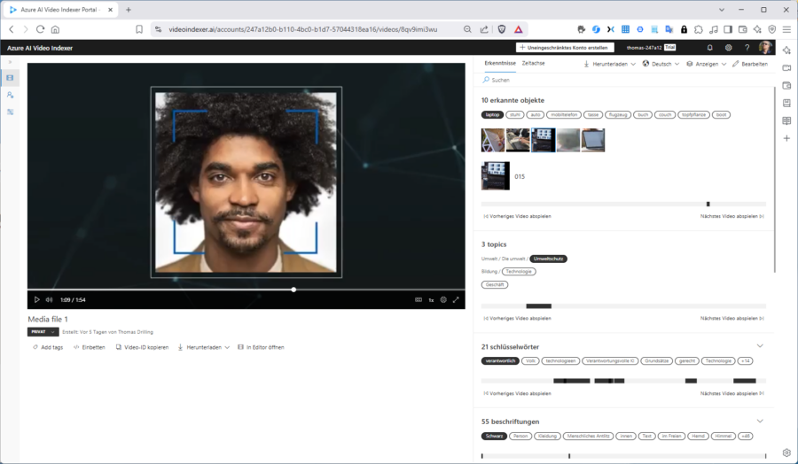Toggle closed captions in the video player
The height and width of the screenshot is (464, 798).
pyautogui.click(x=419, y=300)
